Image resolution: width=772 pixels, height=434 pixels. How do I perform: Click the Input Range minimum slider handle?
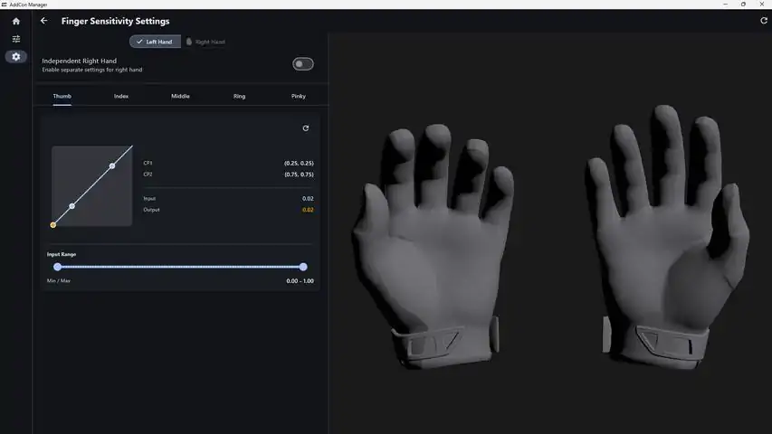[x=58, y=267]
